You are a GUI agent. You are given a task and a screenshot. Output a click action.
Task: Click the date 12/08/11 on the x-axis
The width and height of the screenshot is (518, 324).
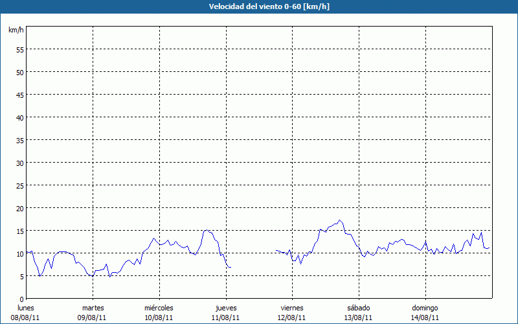click(x=291, y=318)
